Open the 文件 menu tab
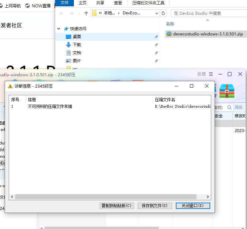The image size is (247, 229). [65, 3]
